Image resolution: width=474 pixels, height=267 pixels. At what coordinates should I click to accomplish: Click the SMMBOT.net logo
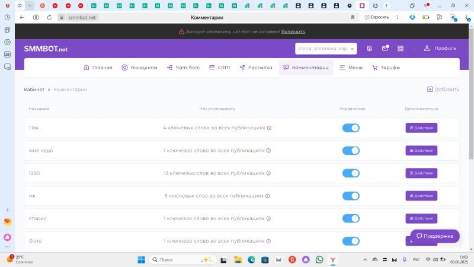point(46,48)
